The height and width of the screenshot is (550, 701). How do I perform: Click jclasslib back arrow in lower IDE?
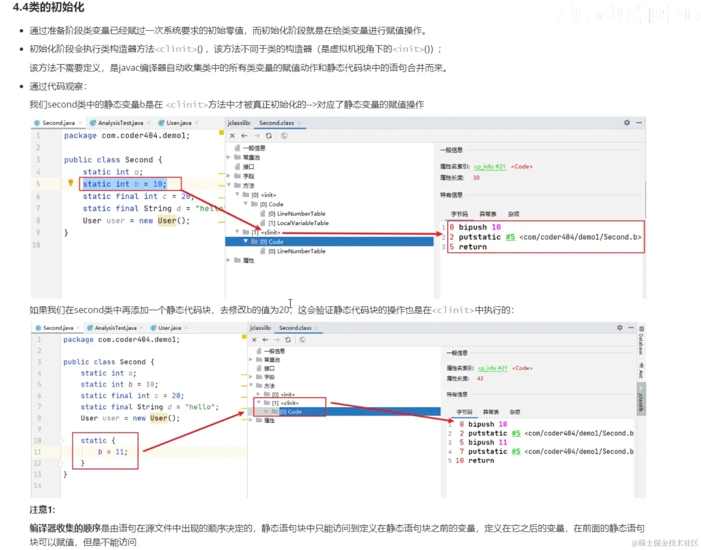[265, 340]
